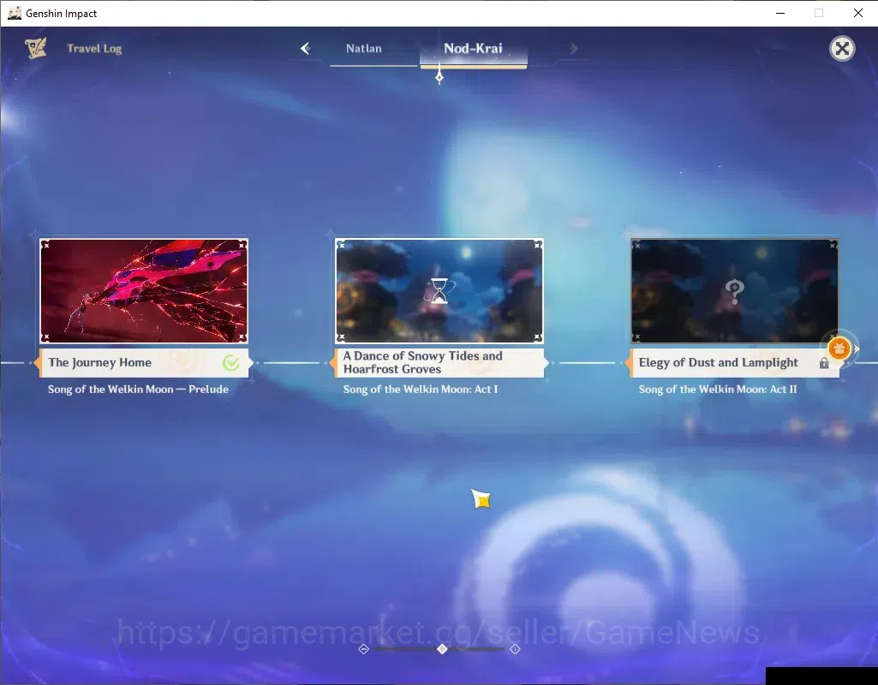This screenshot has height=685, width=878.
Task: Close the Genshin Impact window
Action: tap(857, 13)
